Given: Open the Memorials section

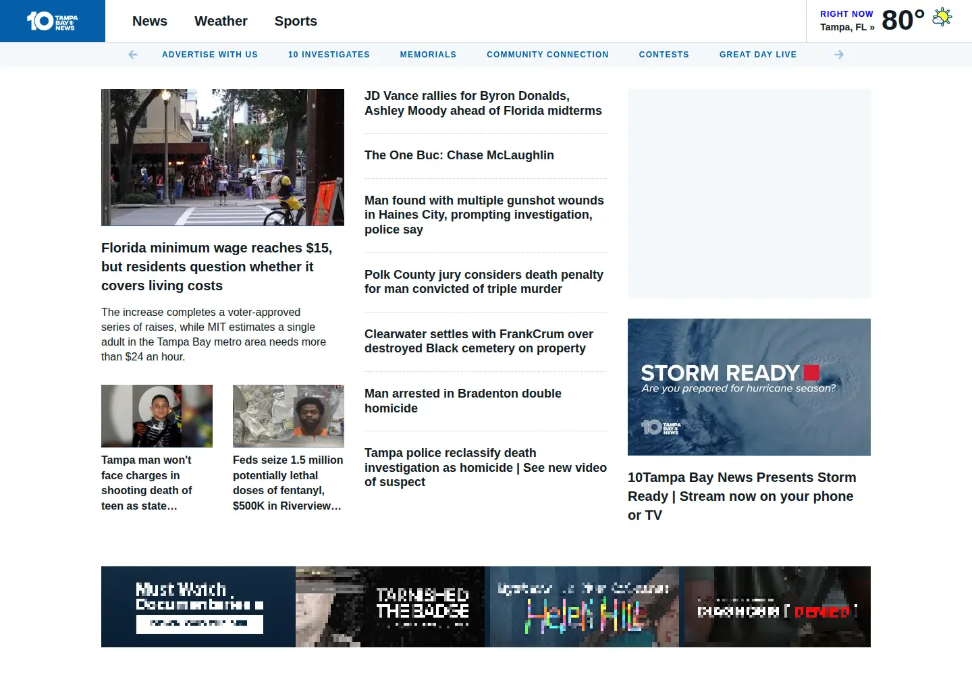Looking at the screenshot, I should tap(428, 55).
